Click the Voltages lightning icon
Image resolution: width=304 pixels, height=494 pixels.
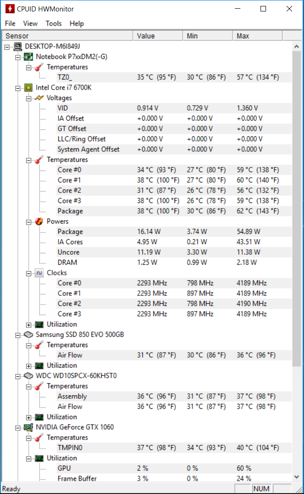tap(39, 98)
